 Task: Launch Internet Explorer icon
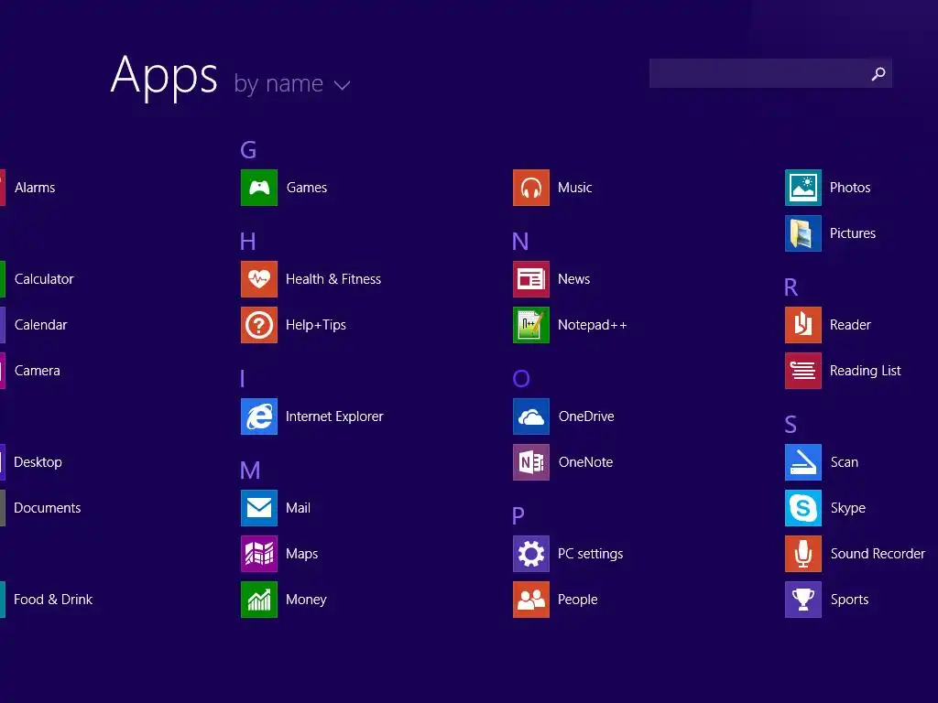(259, 416)
